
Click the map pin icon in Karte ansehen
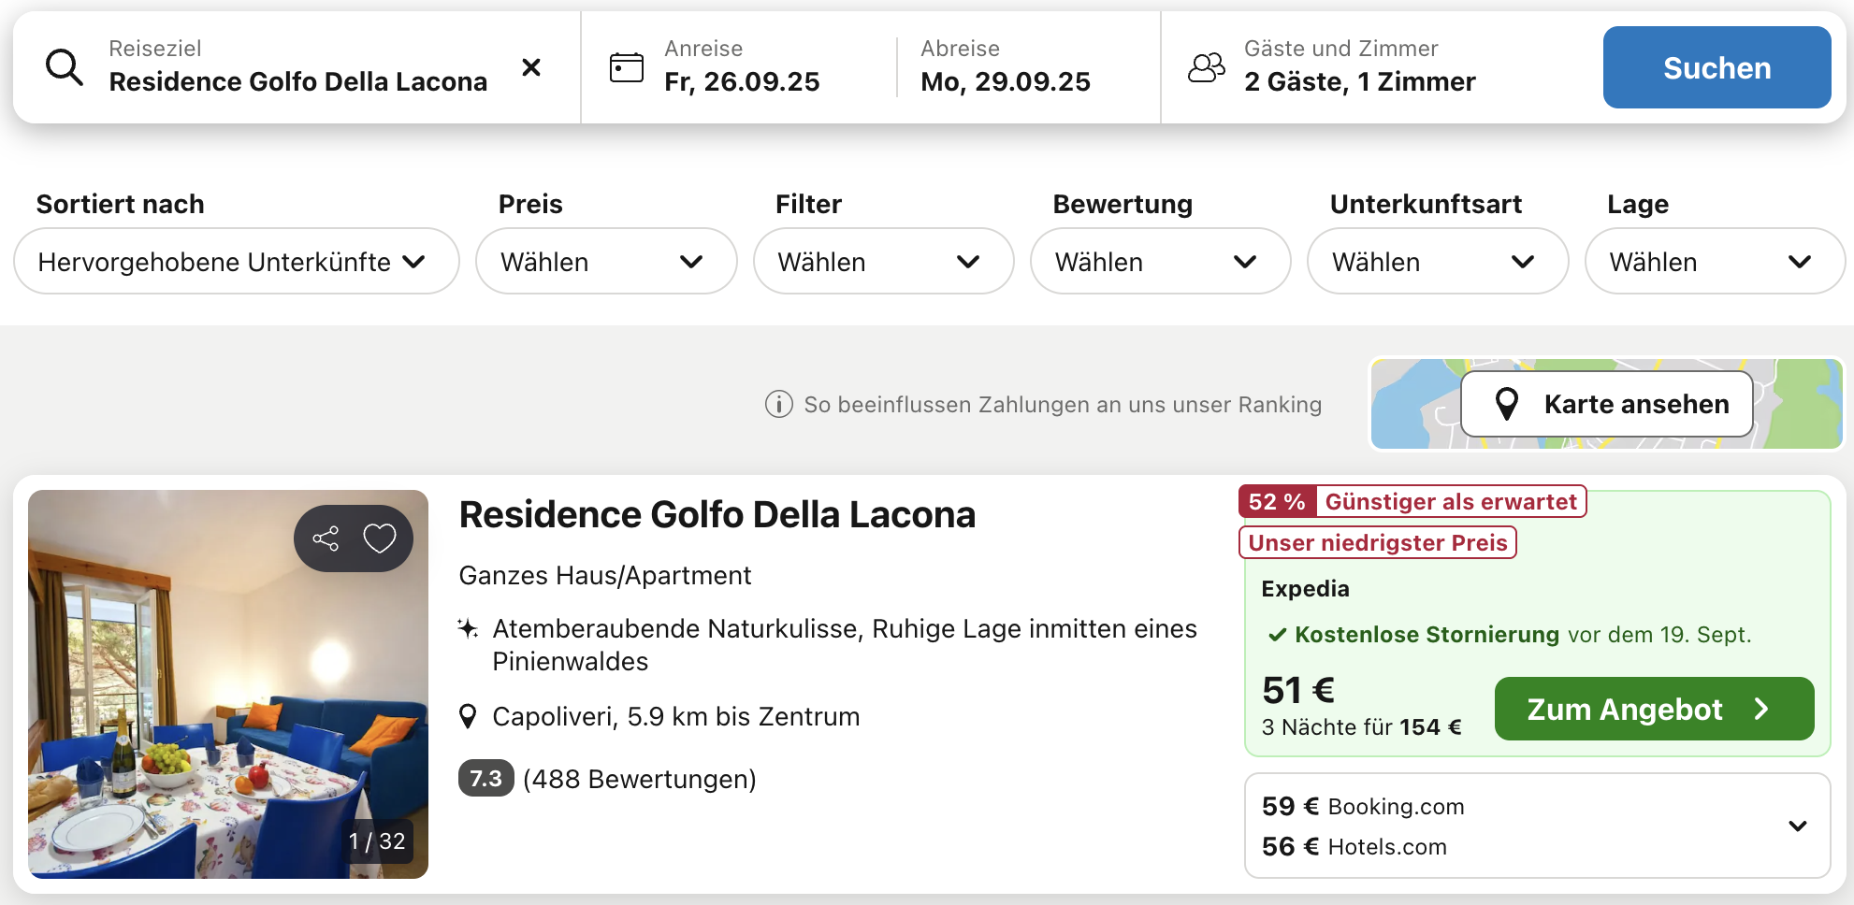coord(1507,404)
